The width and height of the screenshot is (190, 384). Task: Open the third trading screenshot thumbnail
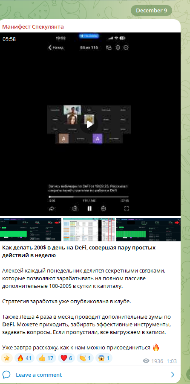tap(149, 229)
